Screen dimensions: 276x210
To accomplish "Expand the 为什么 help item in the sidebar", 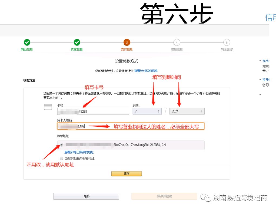I will pos(266,61).
